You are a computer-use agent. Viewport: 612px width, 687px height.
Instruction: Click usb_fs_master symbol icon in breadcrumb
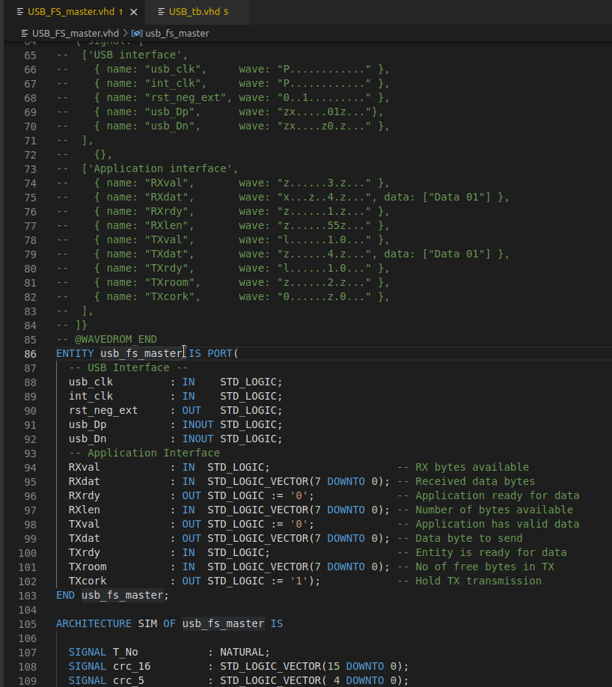[x=137, y=33]
